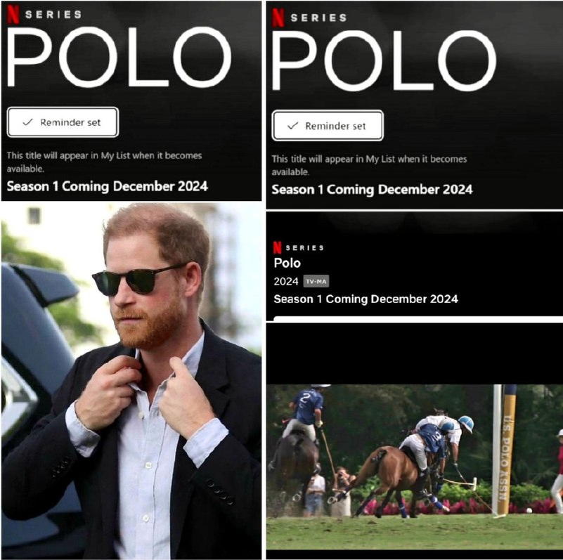Screen dimensions: 563x560
Task: Click the Netflix N logo in the right POLO panel
Action: tap(278, 18)
